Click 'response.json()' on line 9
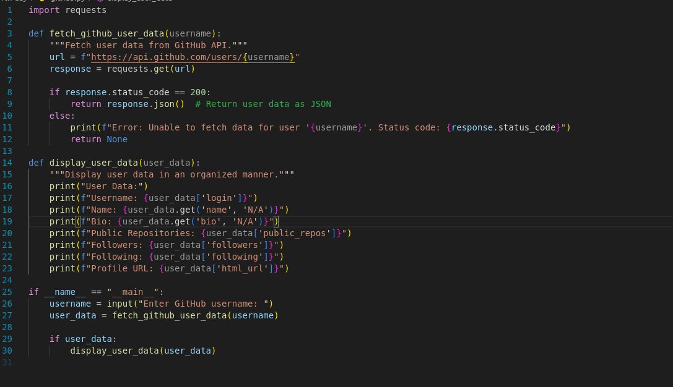 tap(145, 104)
